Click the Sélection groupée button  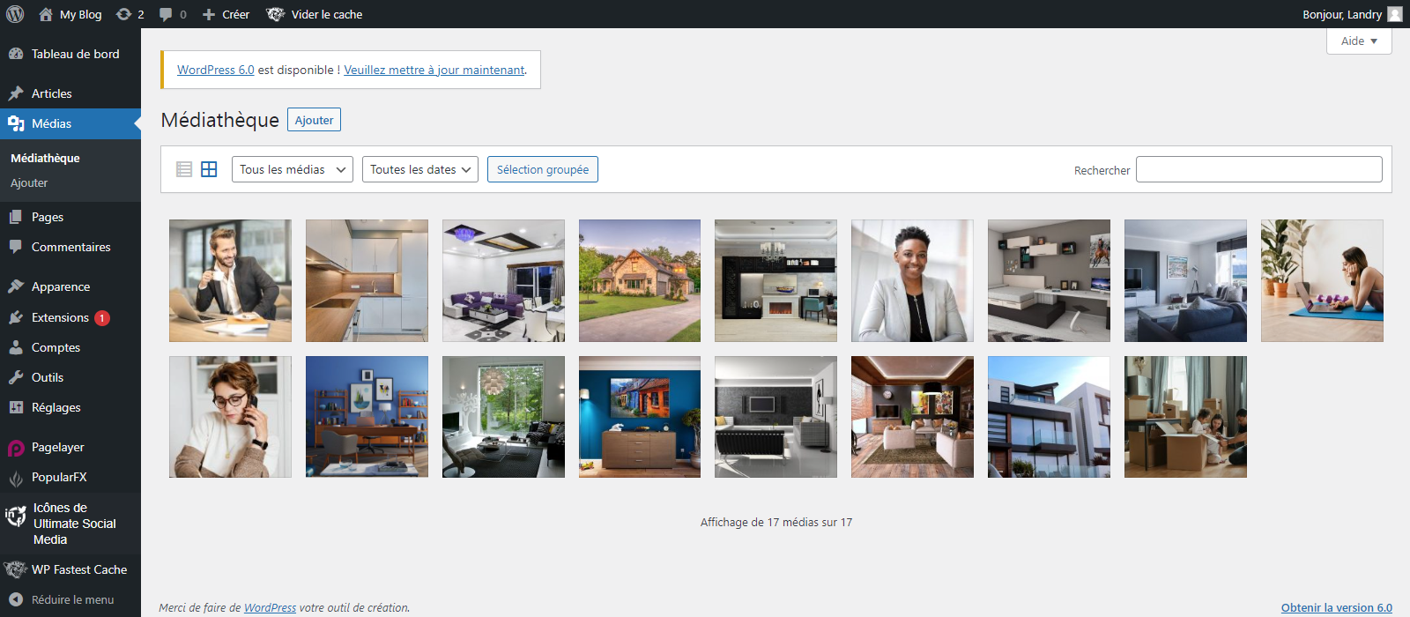coord(543,169)
